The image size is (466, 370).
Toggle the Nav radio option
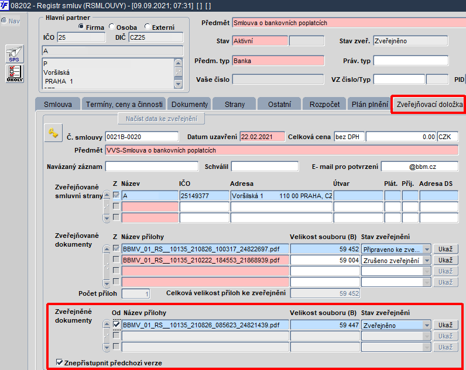pos(4,21)
